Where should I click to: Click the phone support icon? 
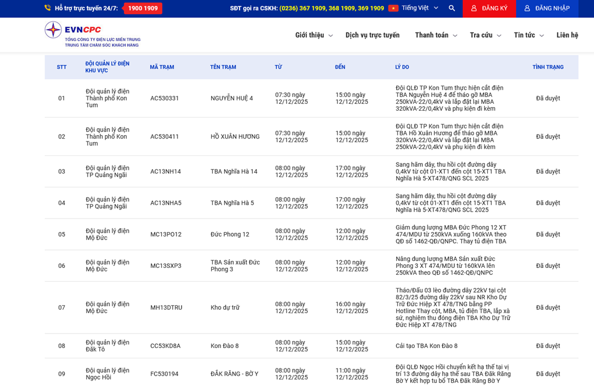pyautogui.click(x=48, y=8)
